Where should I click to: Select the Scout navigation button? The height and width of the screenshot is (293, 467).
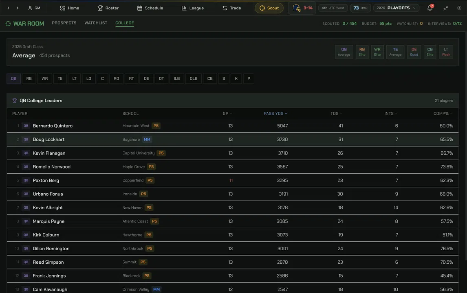tap(269, 8)
